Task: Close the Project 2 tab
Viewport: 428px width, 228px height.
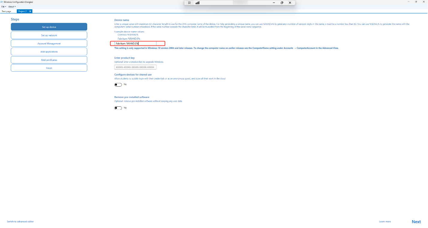Action: tap(30, 11)
